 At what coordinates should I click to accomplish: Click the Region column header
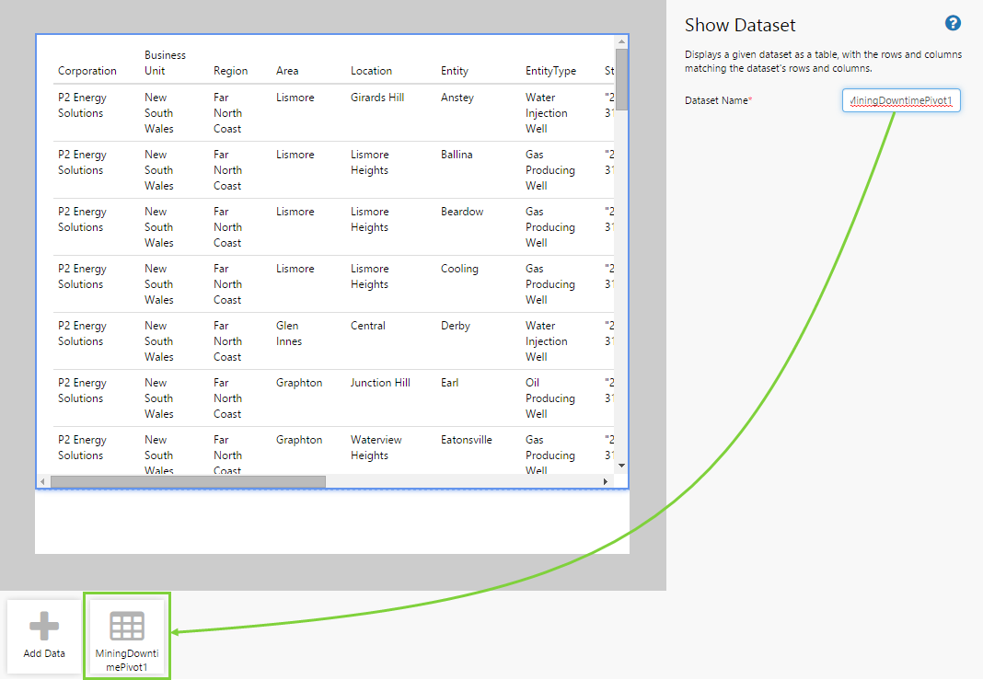230,71
